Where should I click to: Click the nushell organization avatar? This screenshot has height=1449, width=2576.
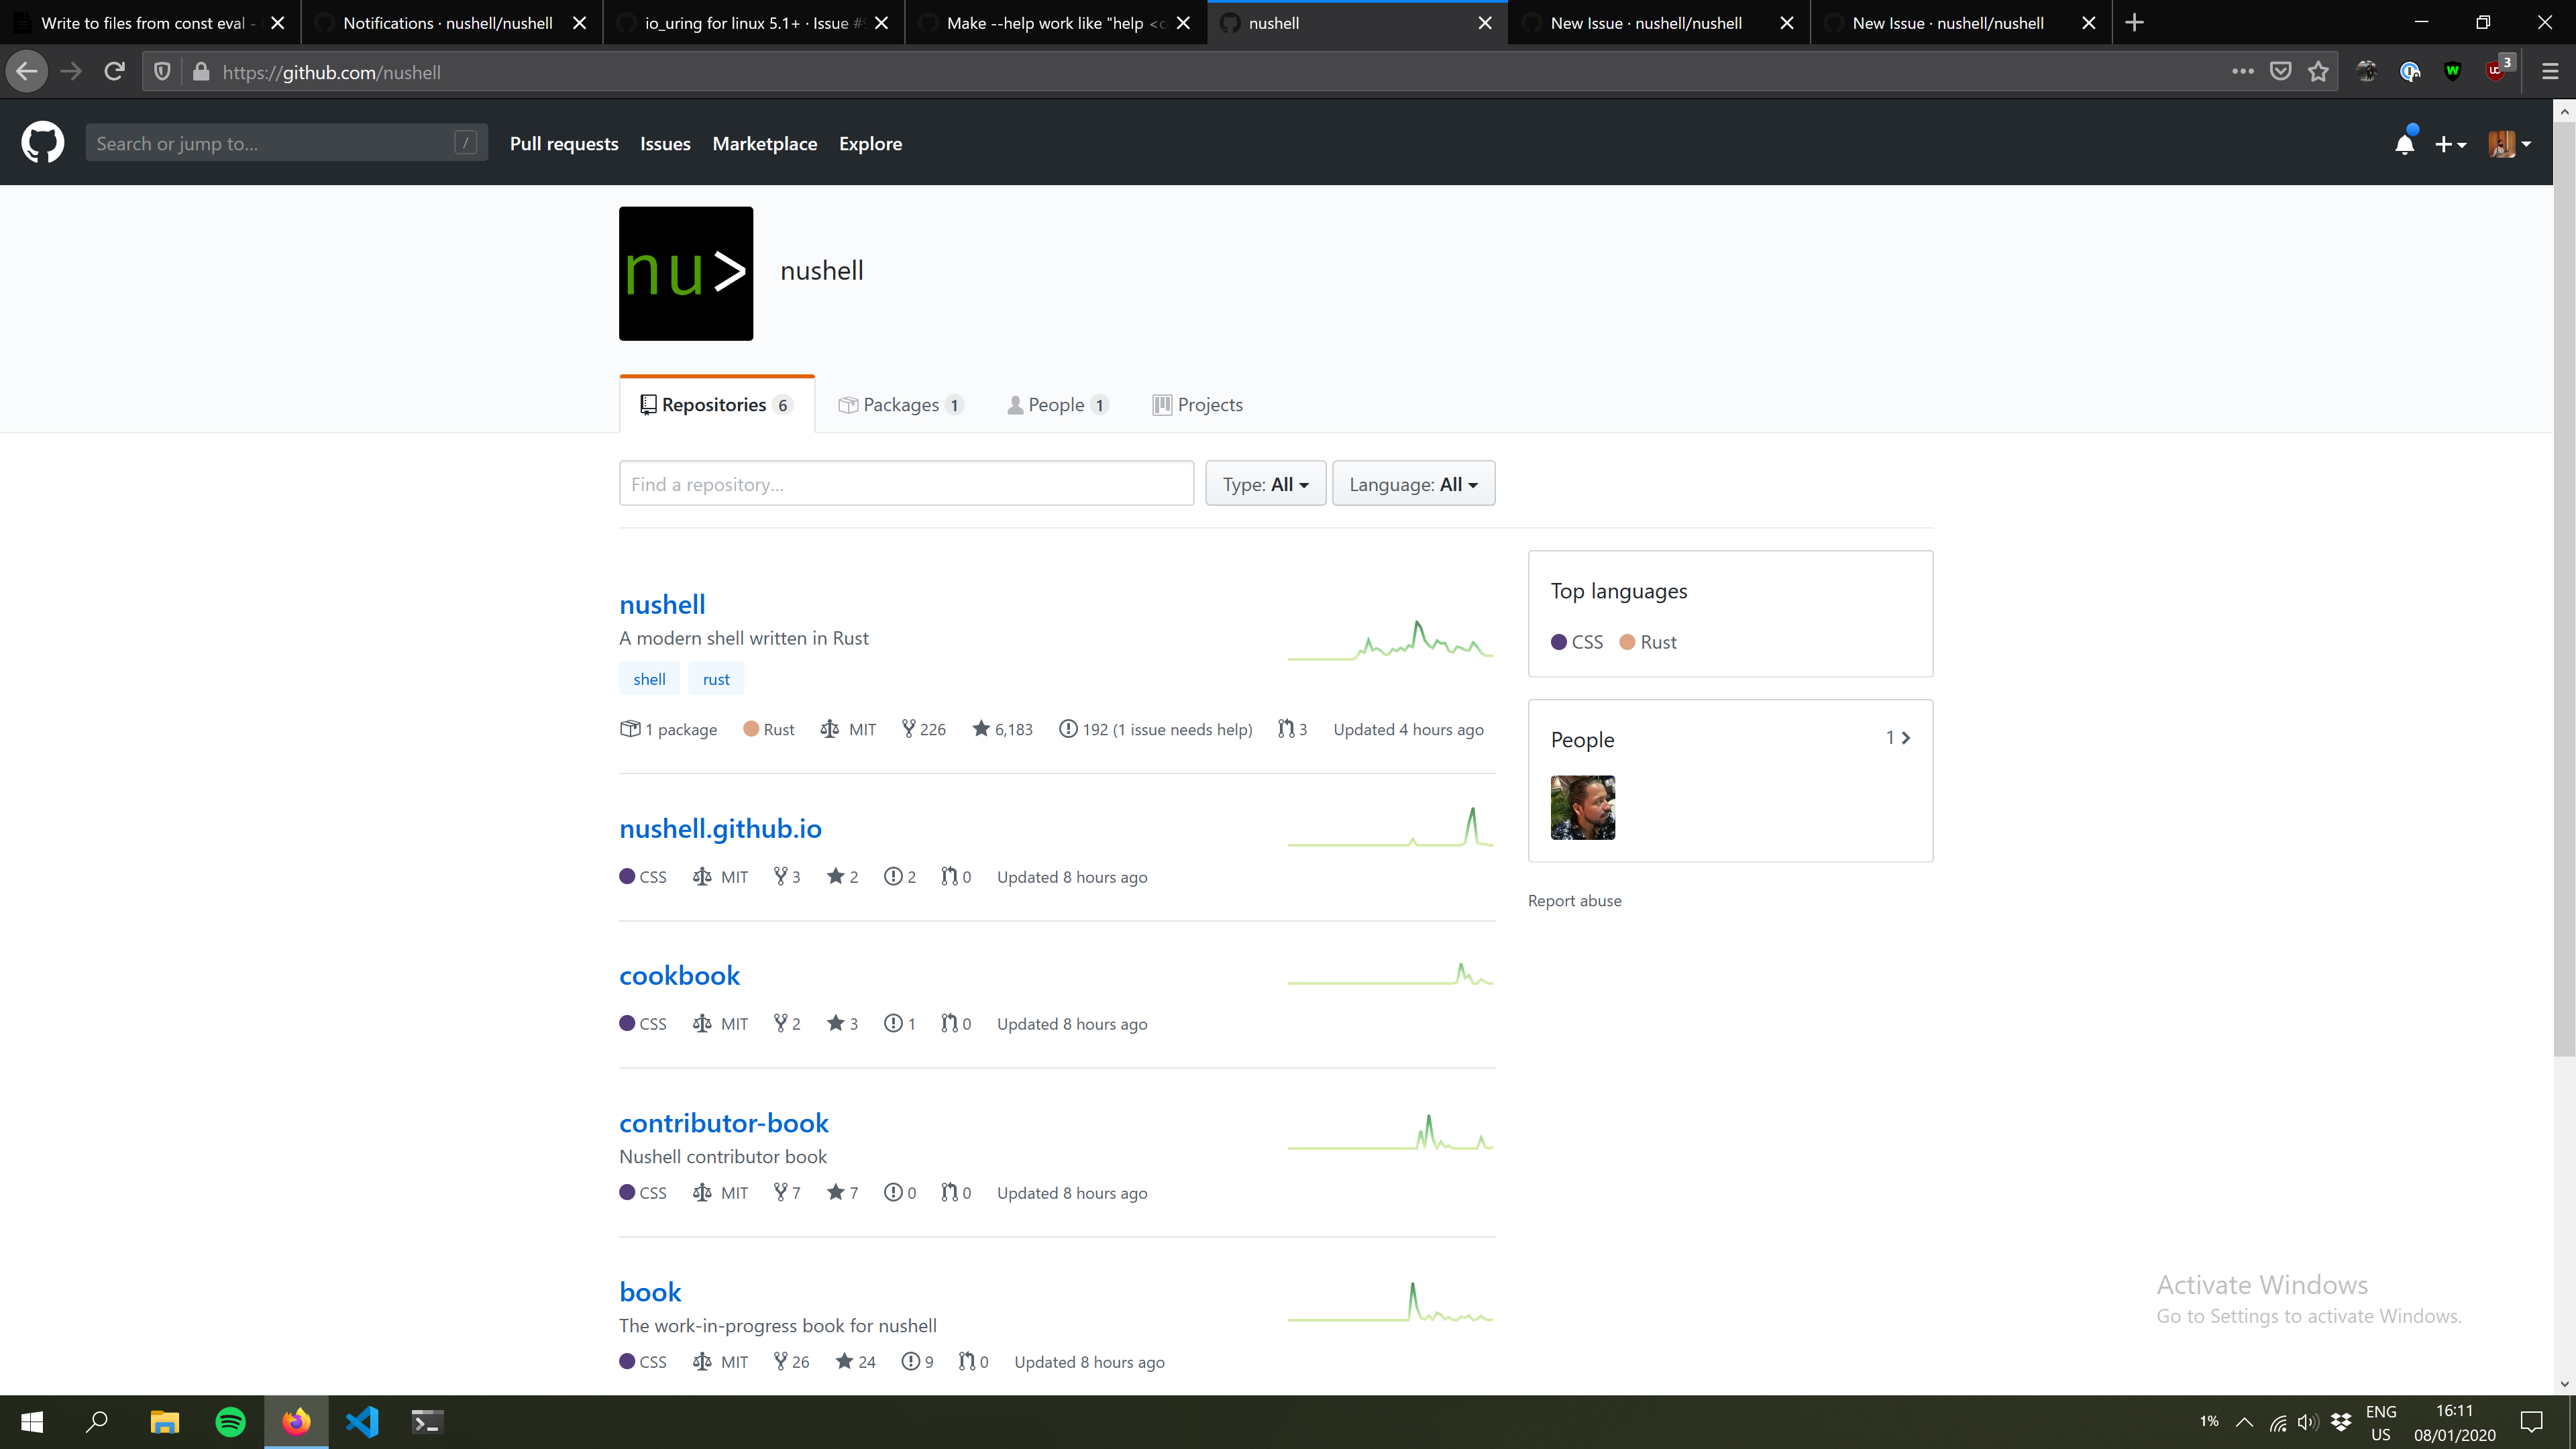(x=685, y=273)
